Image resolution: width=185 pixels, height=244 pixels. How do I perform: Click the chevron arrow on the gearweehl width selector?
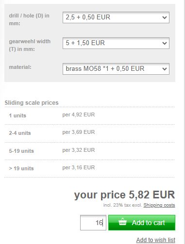(165, 43)
